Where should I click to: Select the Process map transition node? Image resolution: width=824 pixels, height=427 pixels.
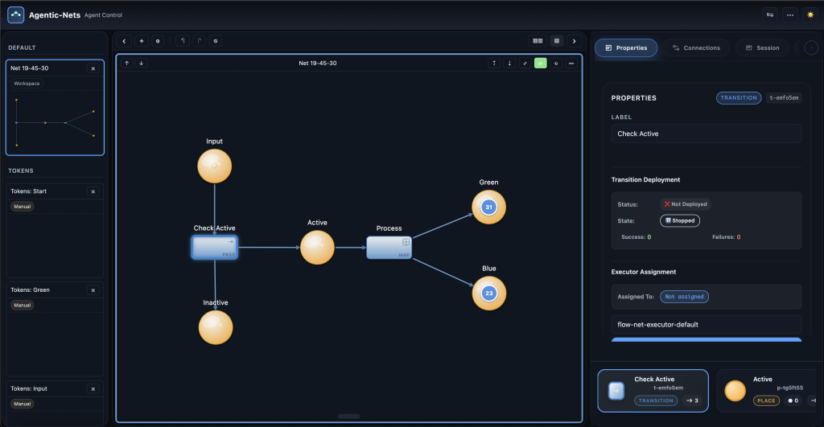389,248
